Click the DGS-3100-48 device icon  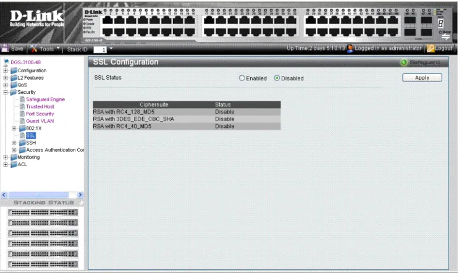6,62
